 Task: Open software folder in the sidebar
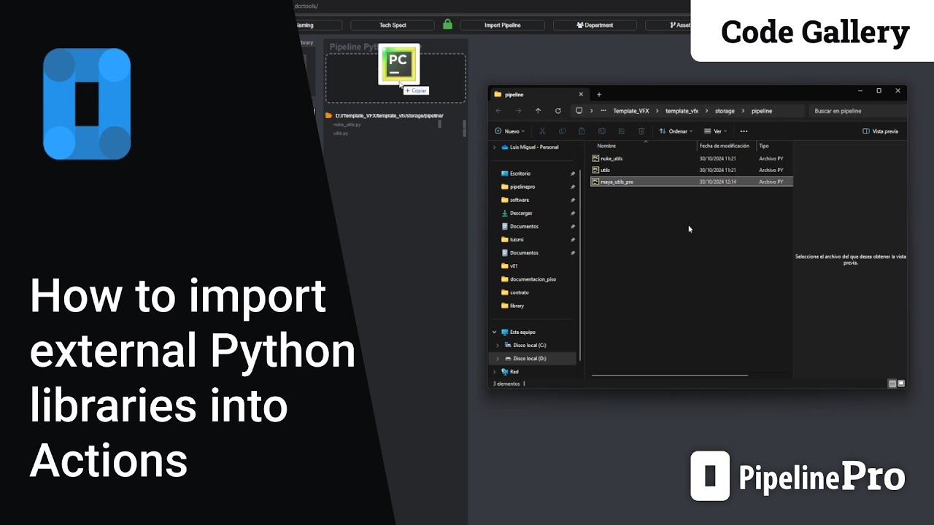[x=520, y=200]
